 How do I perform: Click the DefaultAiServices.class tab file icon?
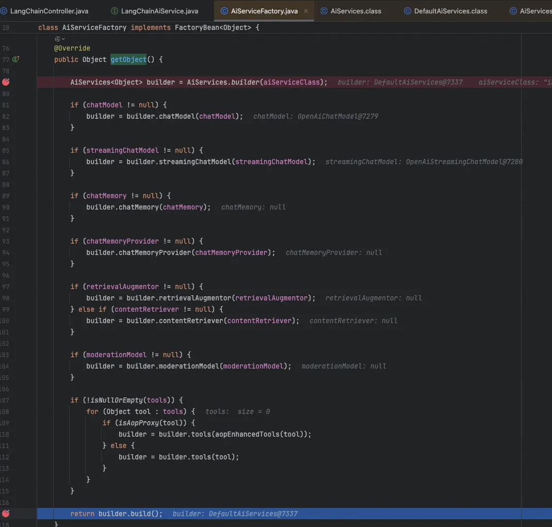tap(407, 11)
